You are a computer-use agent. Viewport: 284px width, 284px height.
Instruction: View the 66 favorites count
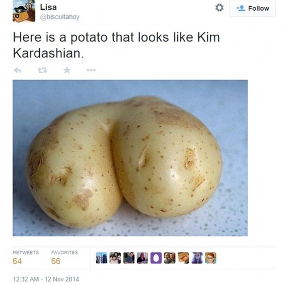[x=56, y=261]
